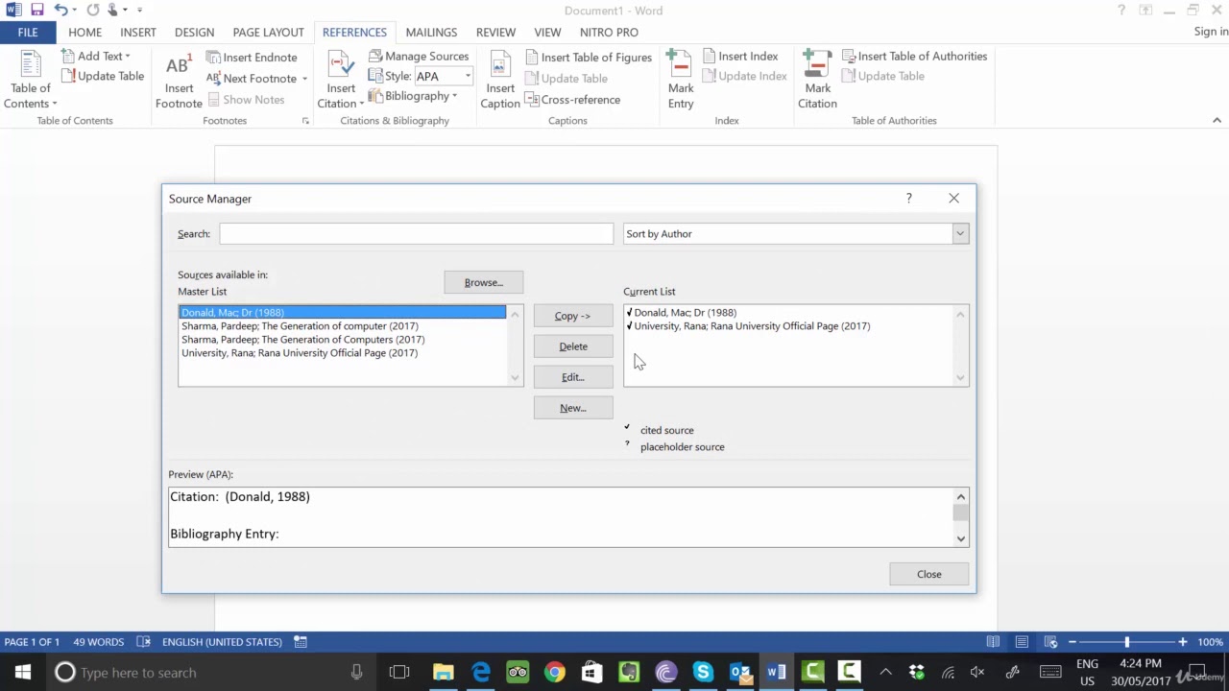Click the Browse... button
Viewport: 1229px width, 691px height.
pos(483,282)
